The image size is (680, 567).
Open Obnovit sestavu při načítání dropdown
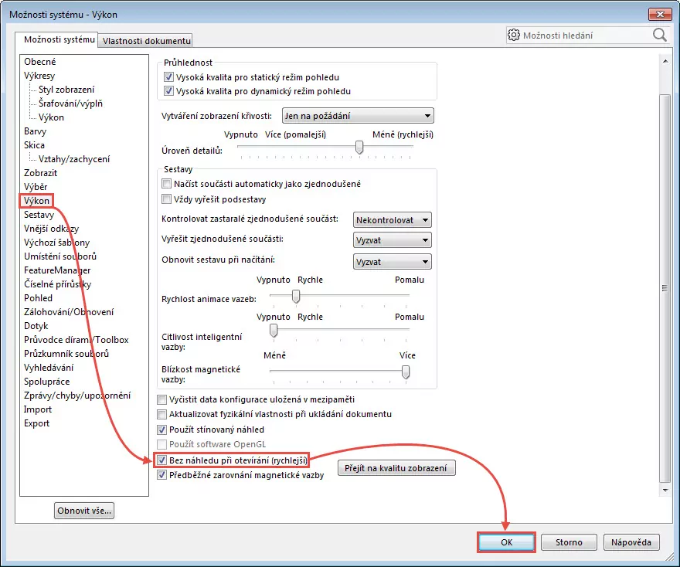tap(392, 262)
